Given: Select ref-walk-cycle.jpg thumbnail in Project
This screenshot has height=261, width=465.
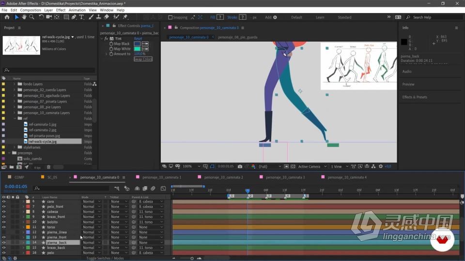Looking at the screenshot, I should [21, 45].
